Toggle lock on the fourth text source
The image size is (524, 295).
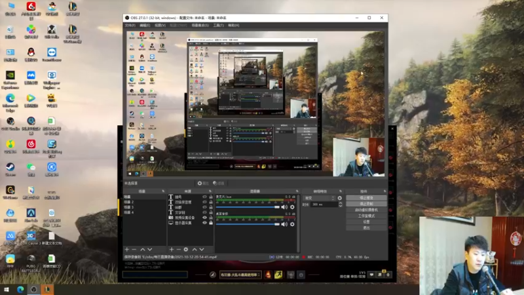(211, 212)
